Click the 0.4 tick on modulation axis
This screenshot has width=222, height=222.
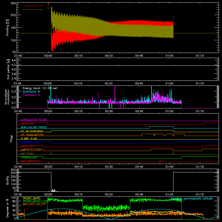(14, 86)
